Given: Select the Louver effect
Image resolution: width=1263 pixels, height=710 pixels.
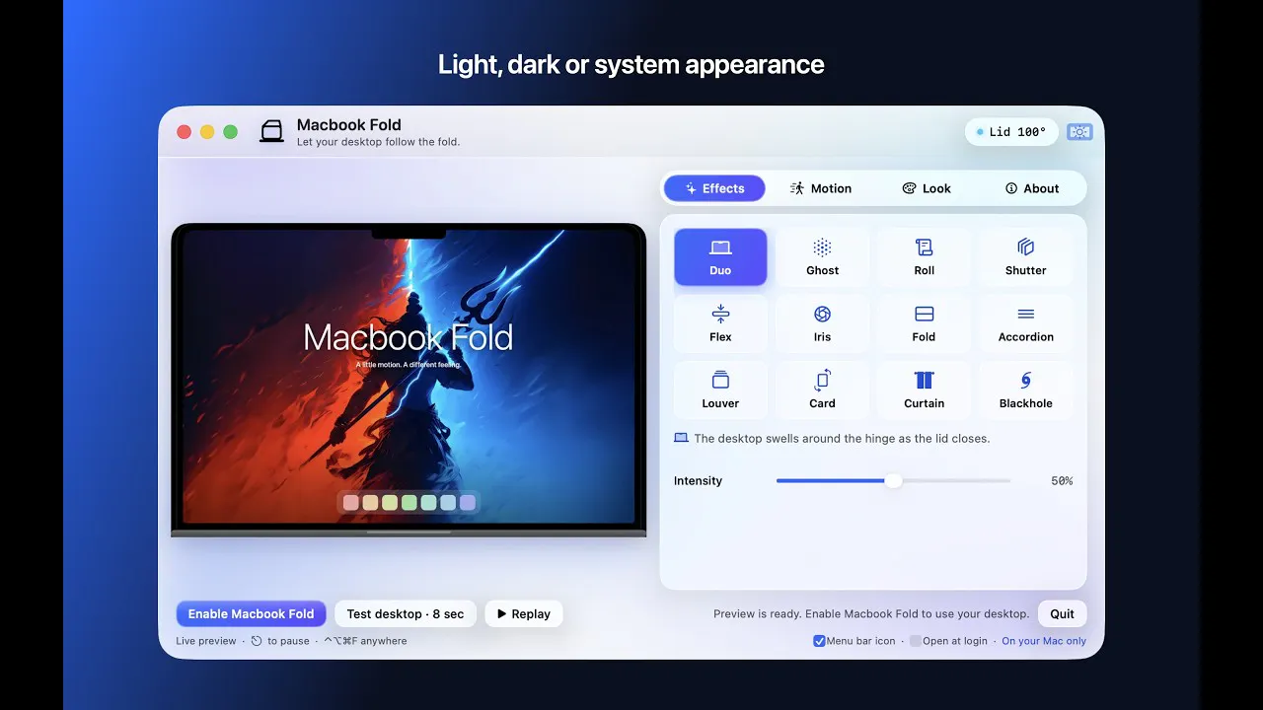Looking at the screenshot, I should tap(720, 390).
